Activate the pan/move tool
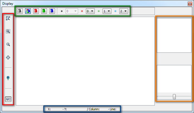The image size is (194, 113). coord(8,57)
